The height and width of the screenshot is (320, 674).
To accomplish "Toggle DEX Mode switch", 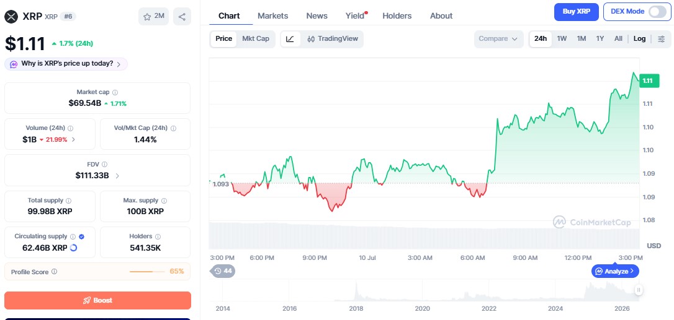I will tap(657, 12).
